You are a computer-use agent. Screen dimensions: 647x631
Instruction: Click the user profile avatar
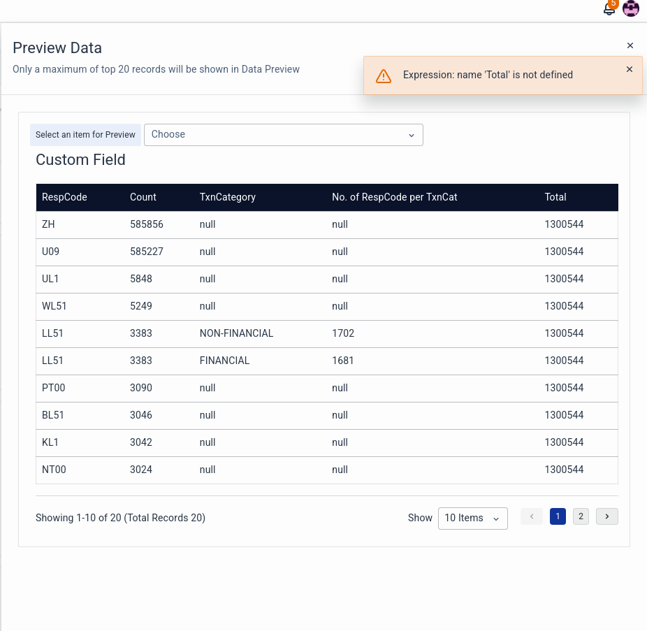pos(631,8)
